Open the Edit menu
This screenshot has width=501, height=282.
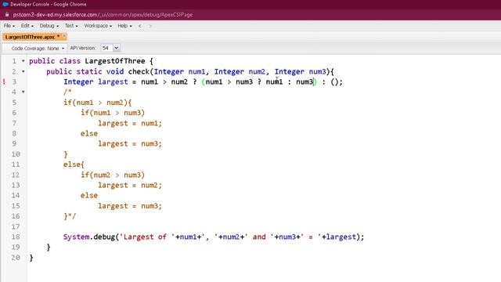(27, 26)
